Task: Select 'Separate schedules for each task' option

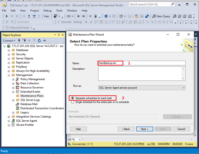Action: 72,98
